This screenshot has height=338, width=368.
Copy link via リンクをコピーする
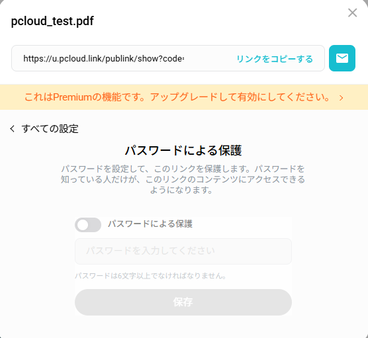275,59
